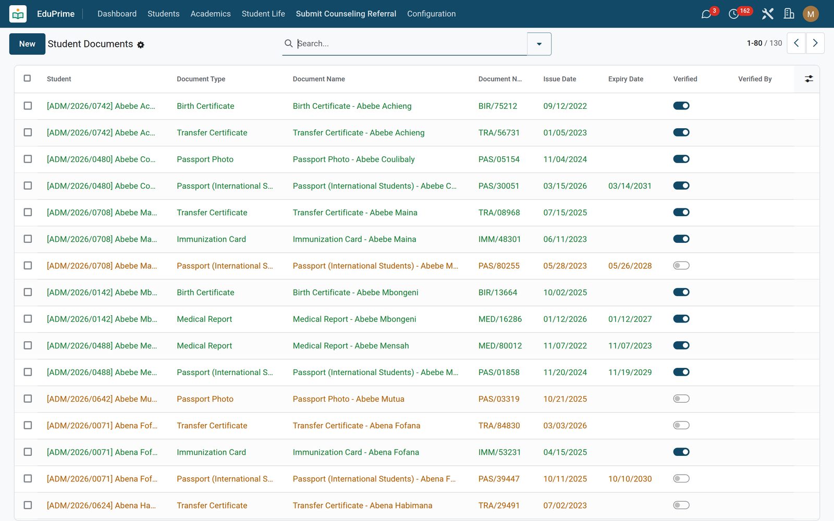The image size is (834, 521).
Task: Click document number TRA/56731
Action: (499, 132)
